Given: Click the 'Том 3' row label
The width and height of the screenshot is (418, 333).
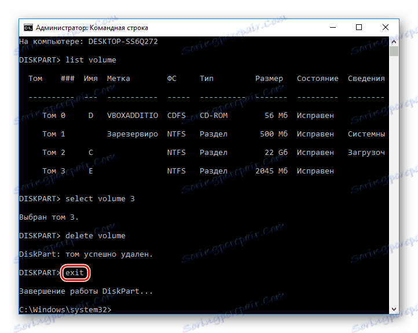Looking at the screenshot, I should [54, 171].
